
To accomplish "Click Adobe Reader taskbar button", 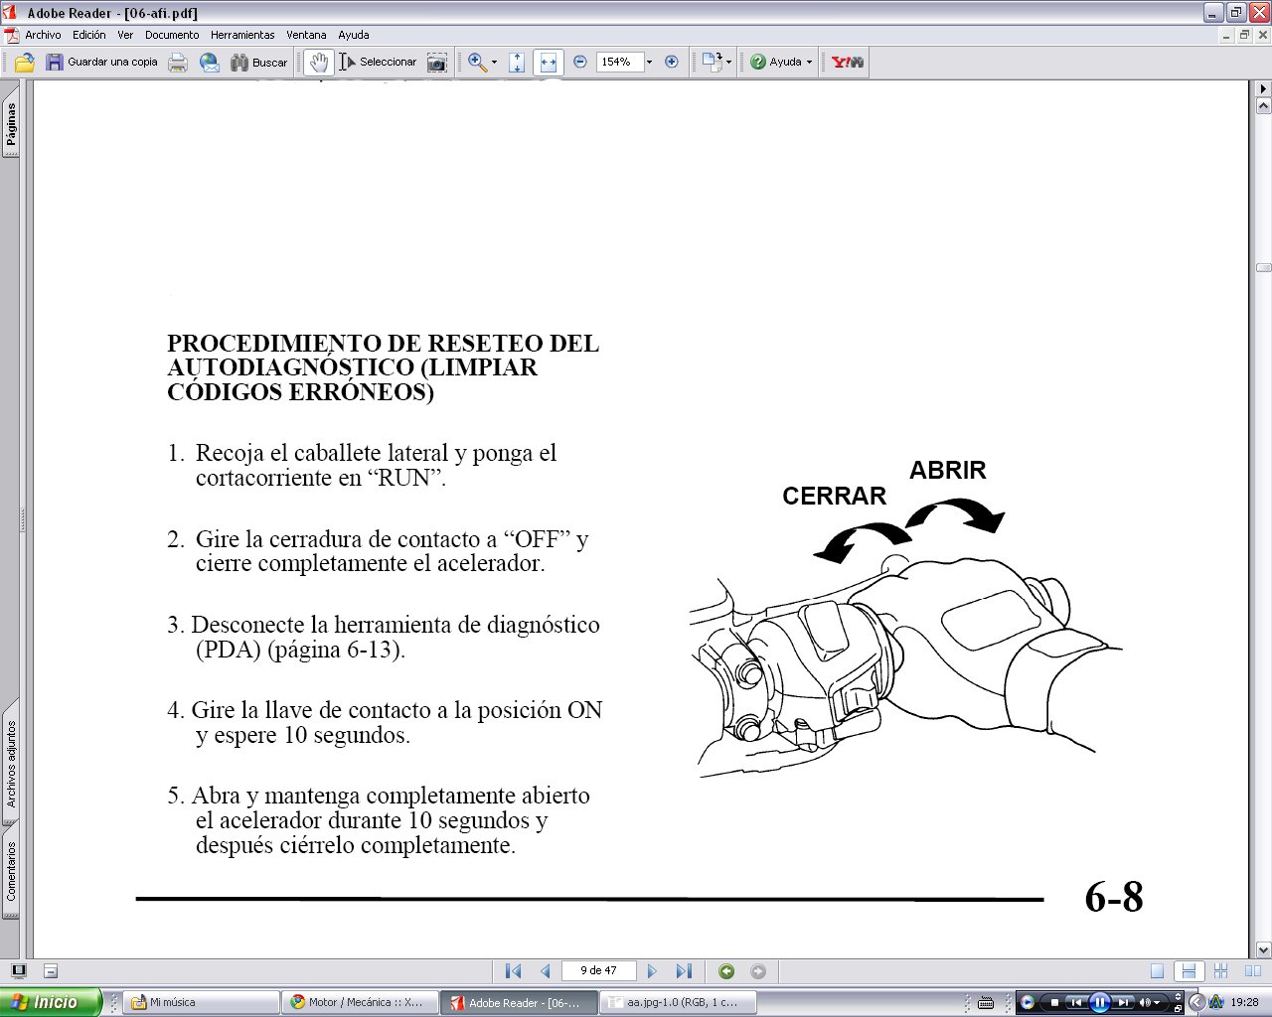I will (x=519, y=1002).
